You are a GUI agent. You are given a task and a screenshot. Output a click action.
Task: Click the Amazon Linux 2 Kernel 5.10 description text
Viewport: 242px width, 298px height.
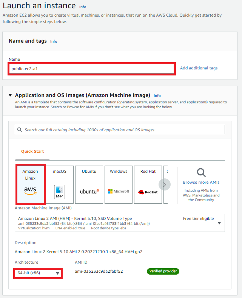point(79,252)
